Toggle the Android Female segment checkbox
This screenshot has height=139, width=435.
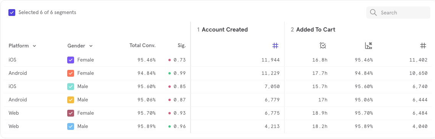71,73
